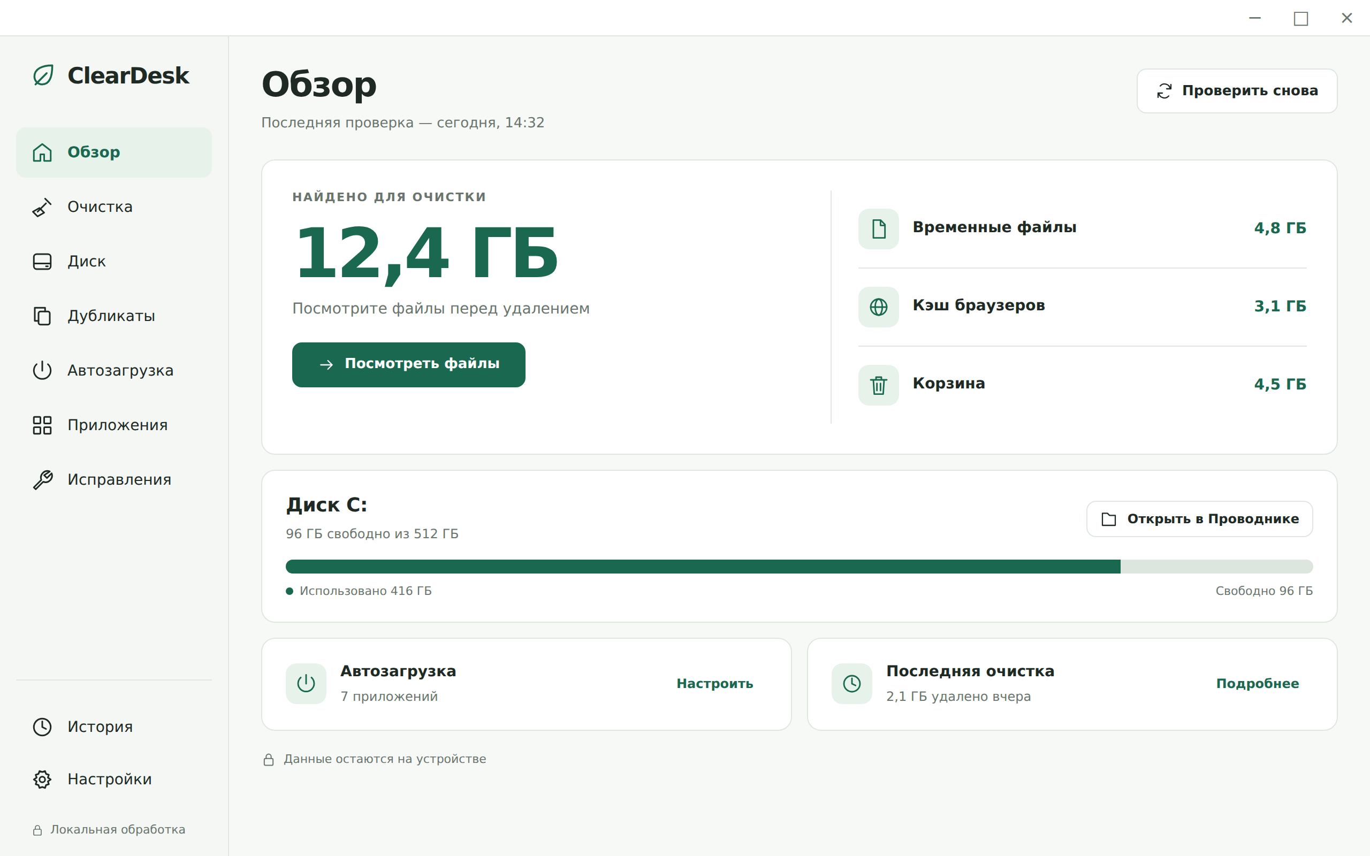This screenshot has width=1370, height=856.
Task: Maximize the ClearDesk window
Action: [1301, 18]
